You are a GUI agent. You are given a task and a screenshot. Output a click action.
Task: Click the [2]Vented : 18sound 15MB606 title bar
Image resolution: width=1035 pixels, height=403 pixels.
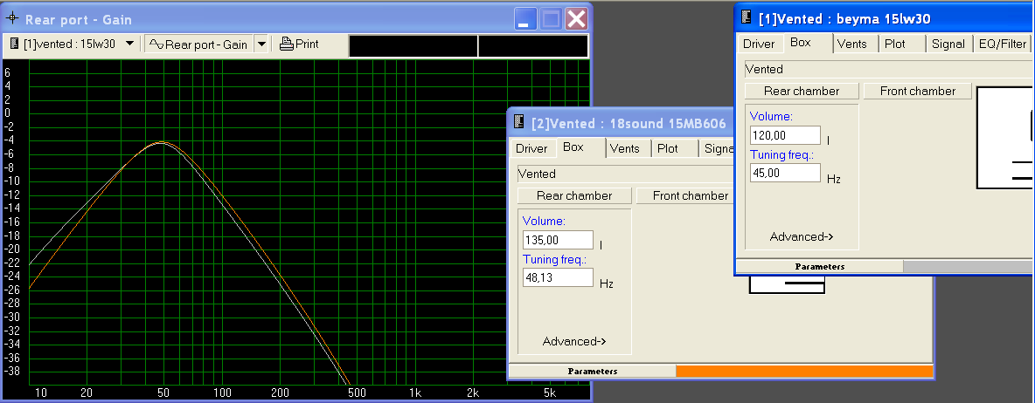coord(621,123)
